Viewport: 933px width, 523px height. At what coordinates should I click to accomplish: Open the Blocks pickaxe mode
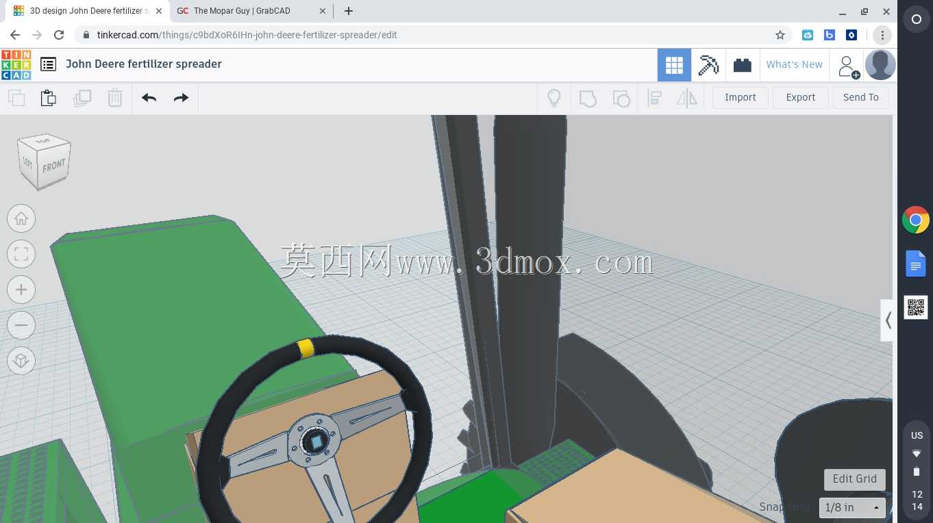coord(708,65)
